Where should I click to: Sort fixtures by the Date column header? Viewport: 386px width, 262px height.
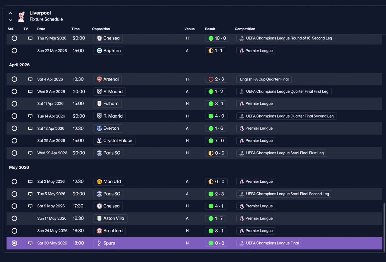tap(41, 29)
